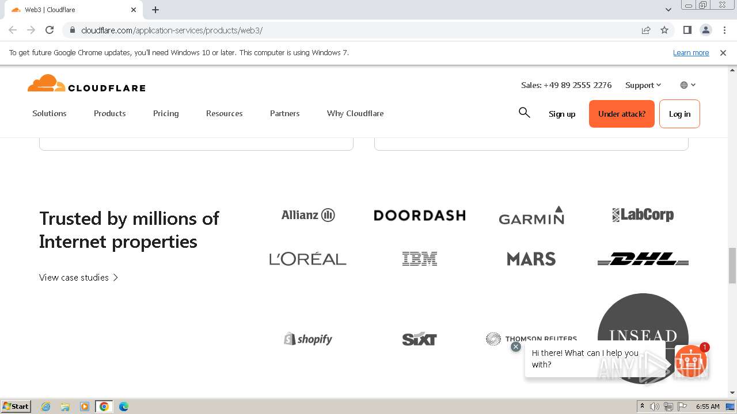737x414 pixels.
Task: Click the MARS logo
Action: point(531,259)
